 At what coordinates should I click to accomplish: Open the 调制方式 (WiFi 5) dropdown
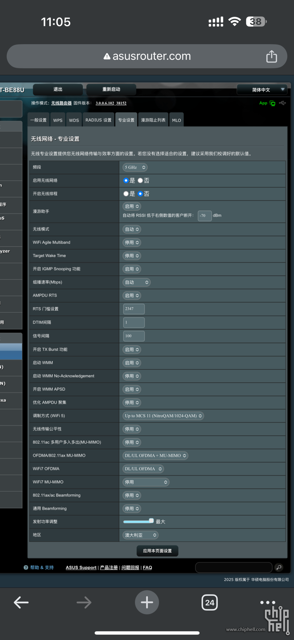(163, 416)
